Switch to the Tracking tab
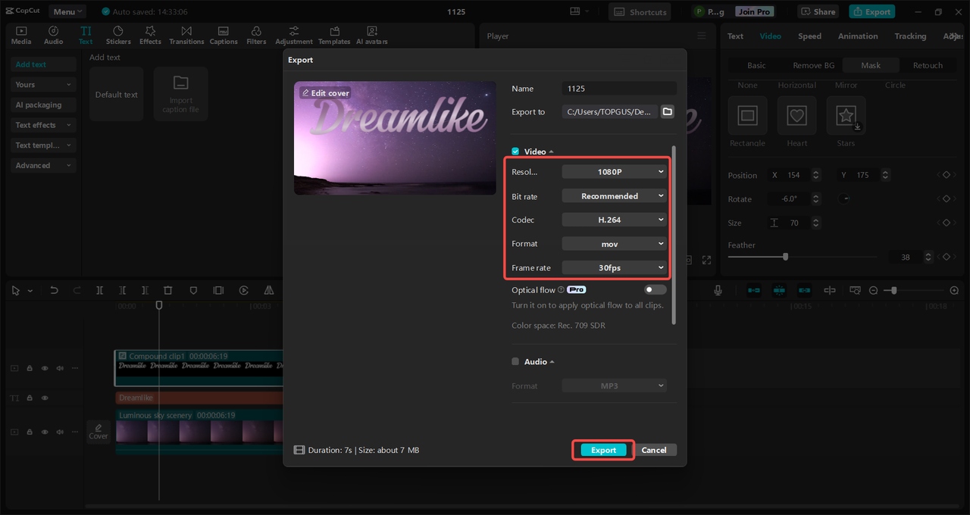This screenshot has height=515, width=970. [910, 36]
